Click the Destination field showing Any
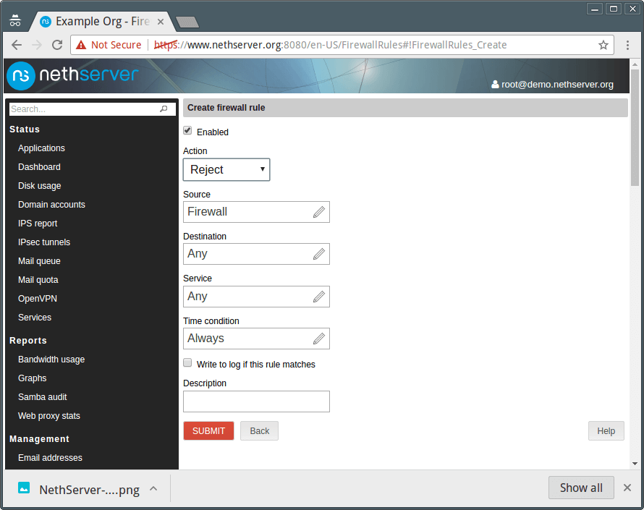 (x=256, y=254)
